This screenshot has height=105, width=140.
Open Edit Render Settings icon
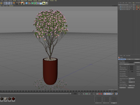(x=23, y=3)
